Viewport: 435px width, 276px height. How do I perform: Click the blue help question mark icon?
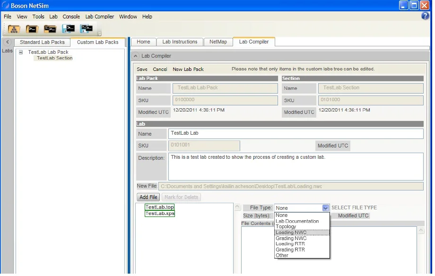point(425,16)
